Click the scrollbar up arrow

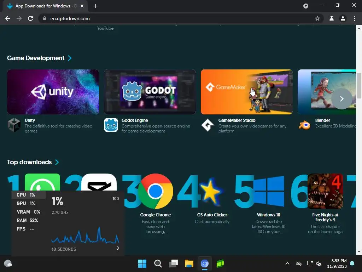click(x=359, y=28)
